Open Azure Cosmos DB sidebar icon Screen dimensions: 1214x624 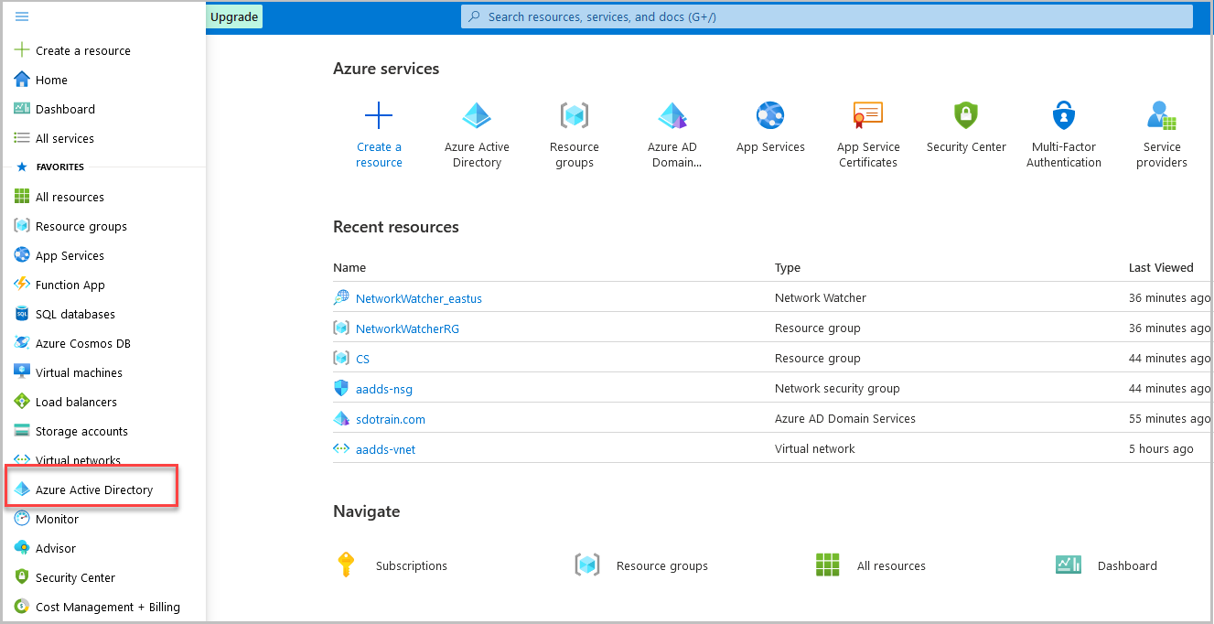[22, 343]
